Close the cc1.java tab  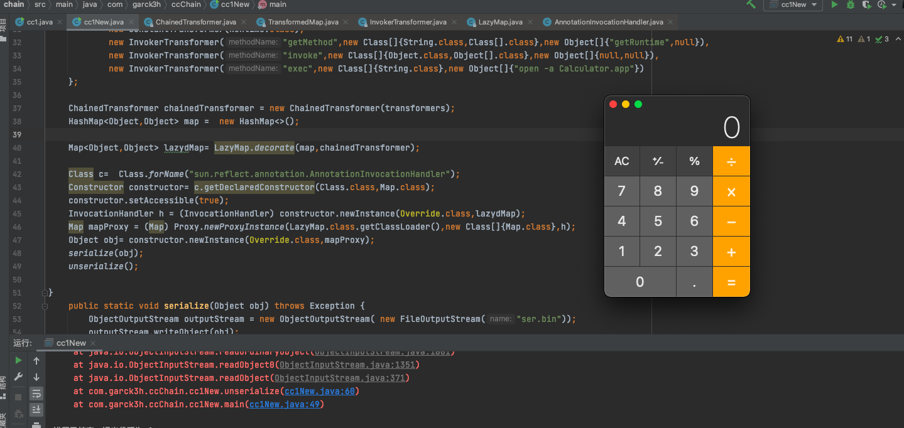60,22
